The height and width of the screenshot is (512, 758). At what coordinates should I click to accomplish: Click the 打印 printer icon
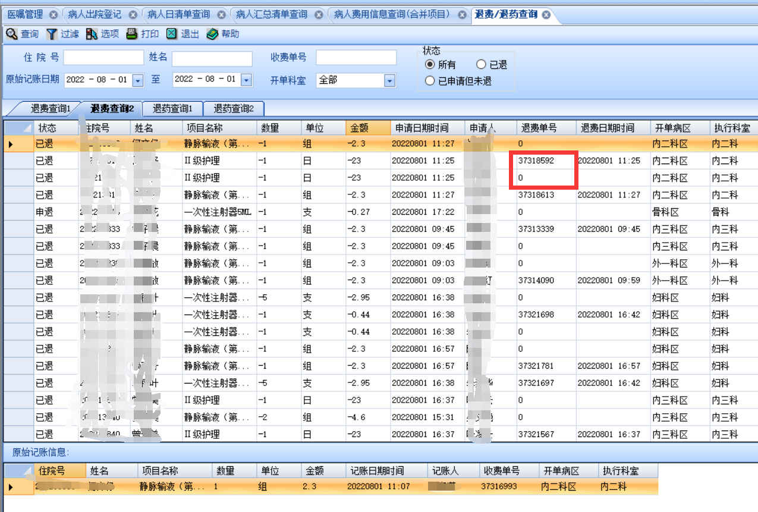pos(132,34)
